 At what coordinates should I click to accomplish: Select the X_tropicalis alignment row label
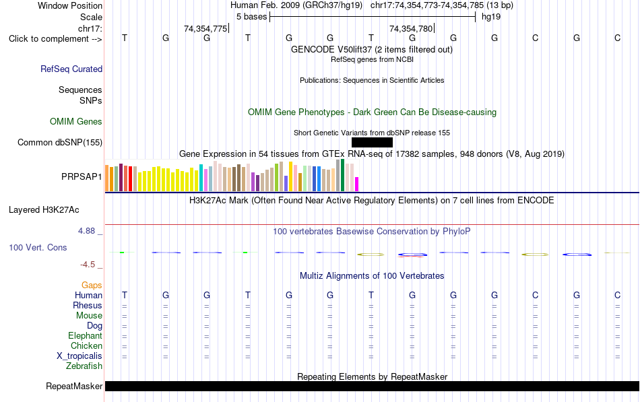pyautogui.click(x=79, y=356)
